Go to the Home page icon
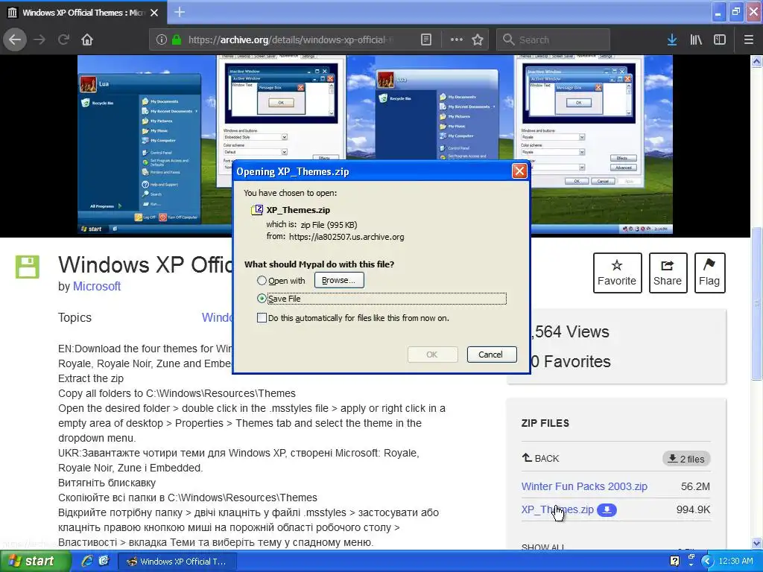The image size is (763, 572). 87,39
